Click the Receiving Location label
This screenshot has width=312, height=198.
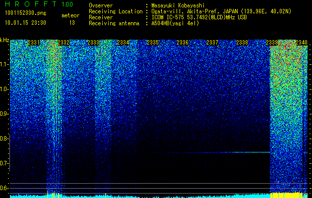(116, 11)
